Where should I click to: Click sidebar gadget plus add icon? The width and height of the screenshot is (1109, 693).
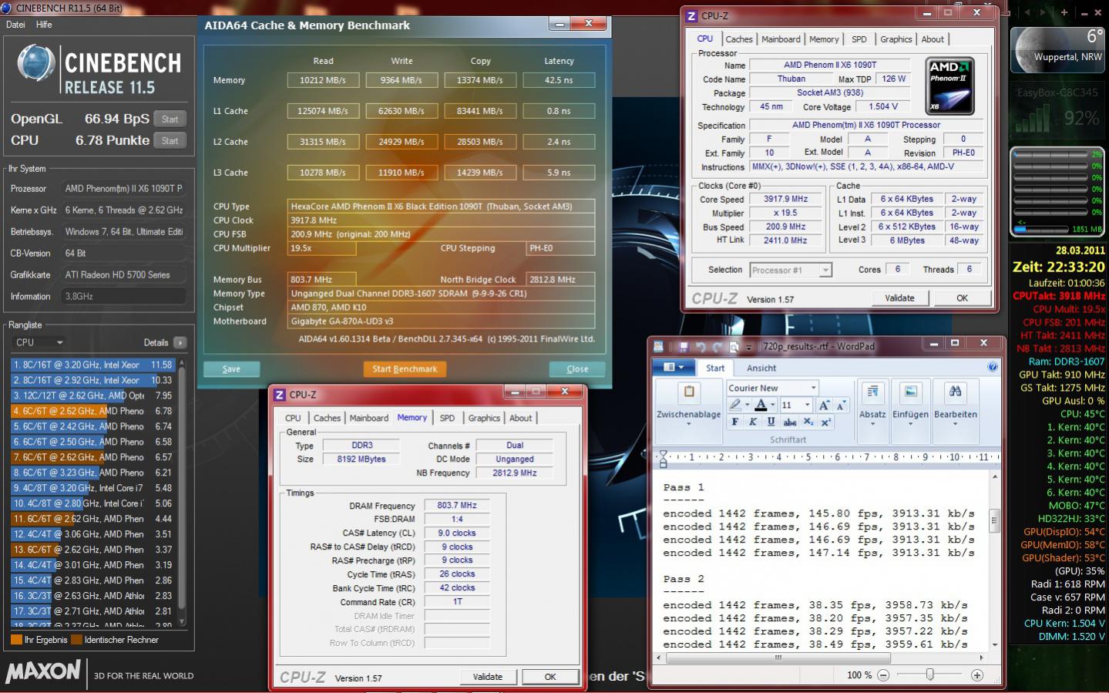(1064, 12)
